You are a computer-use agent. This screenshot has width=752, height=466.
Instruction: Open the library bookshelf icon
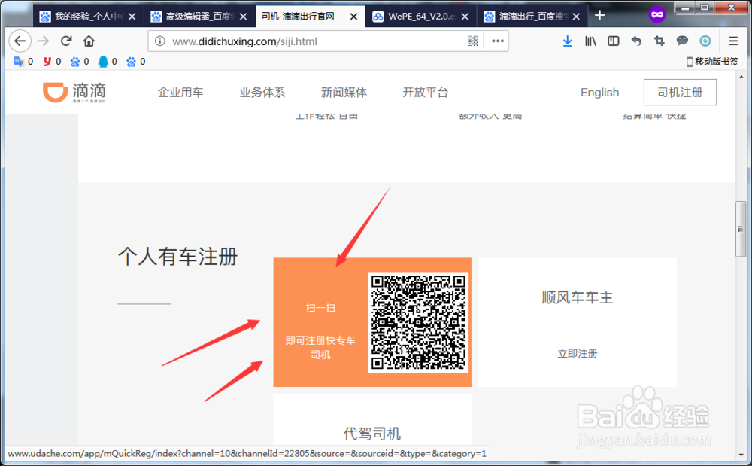click(x=590, y=41)
